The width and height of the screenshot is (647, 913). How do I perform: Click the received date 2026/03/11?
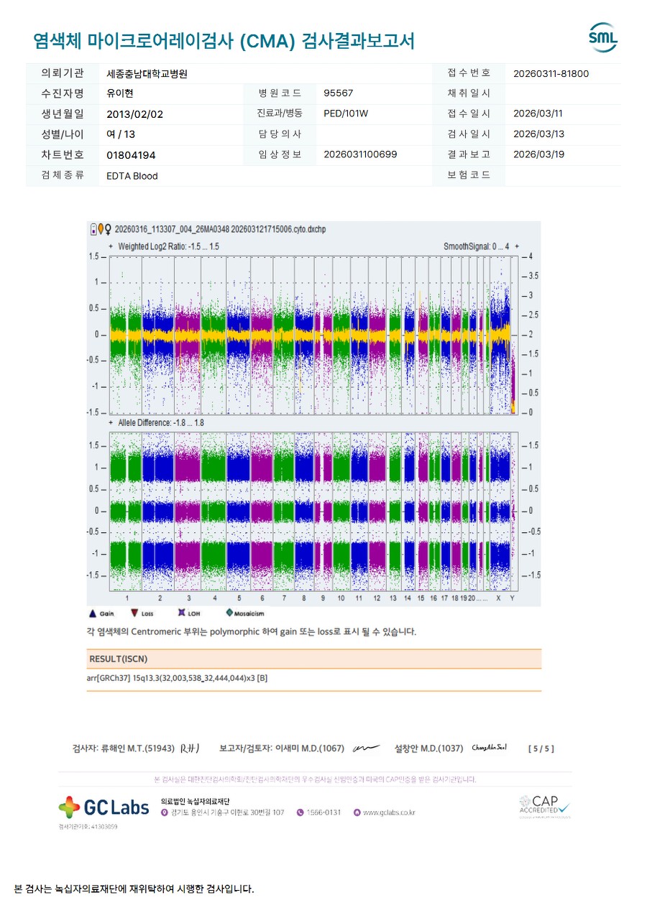(538, 113)
